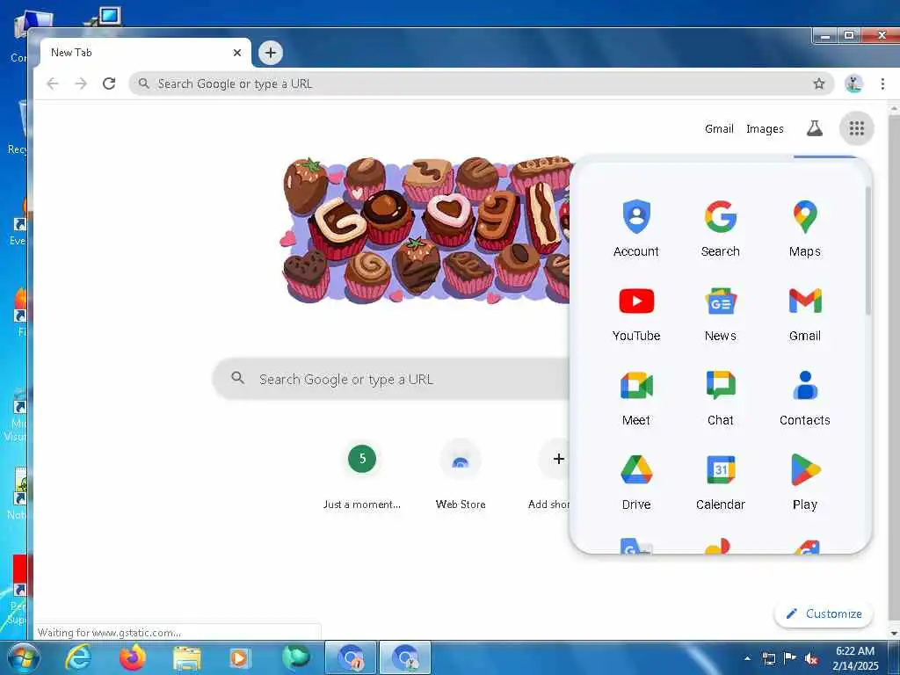This screenshot has width=900, height=675.
Task: Open the Web Store shortcut
Action: [x=461, y=474]
